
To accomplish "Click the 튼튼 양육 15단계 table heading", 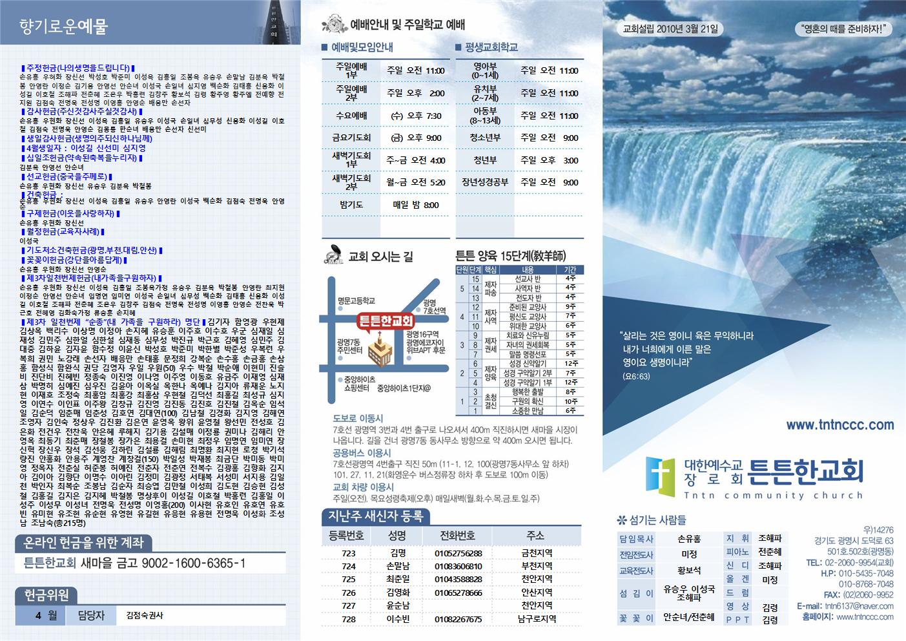I will tap(510, 255).
